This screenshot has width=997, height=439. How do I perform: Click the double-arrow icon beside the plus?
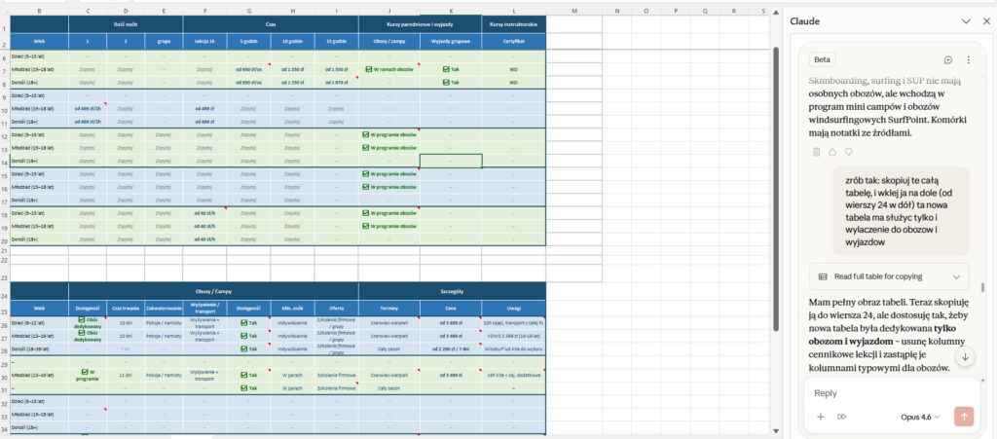[842, 417]
